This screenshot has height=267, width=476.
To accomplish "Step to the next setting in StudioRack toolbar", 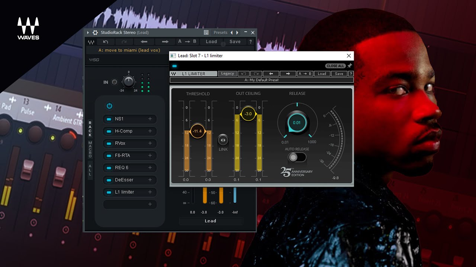I will (165, 42).
